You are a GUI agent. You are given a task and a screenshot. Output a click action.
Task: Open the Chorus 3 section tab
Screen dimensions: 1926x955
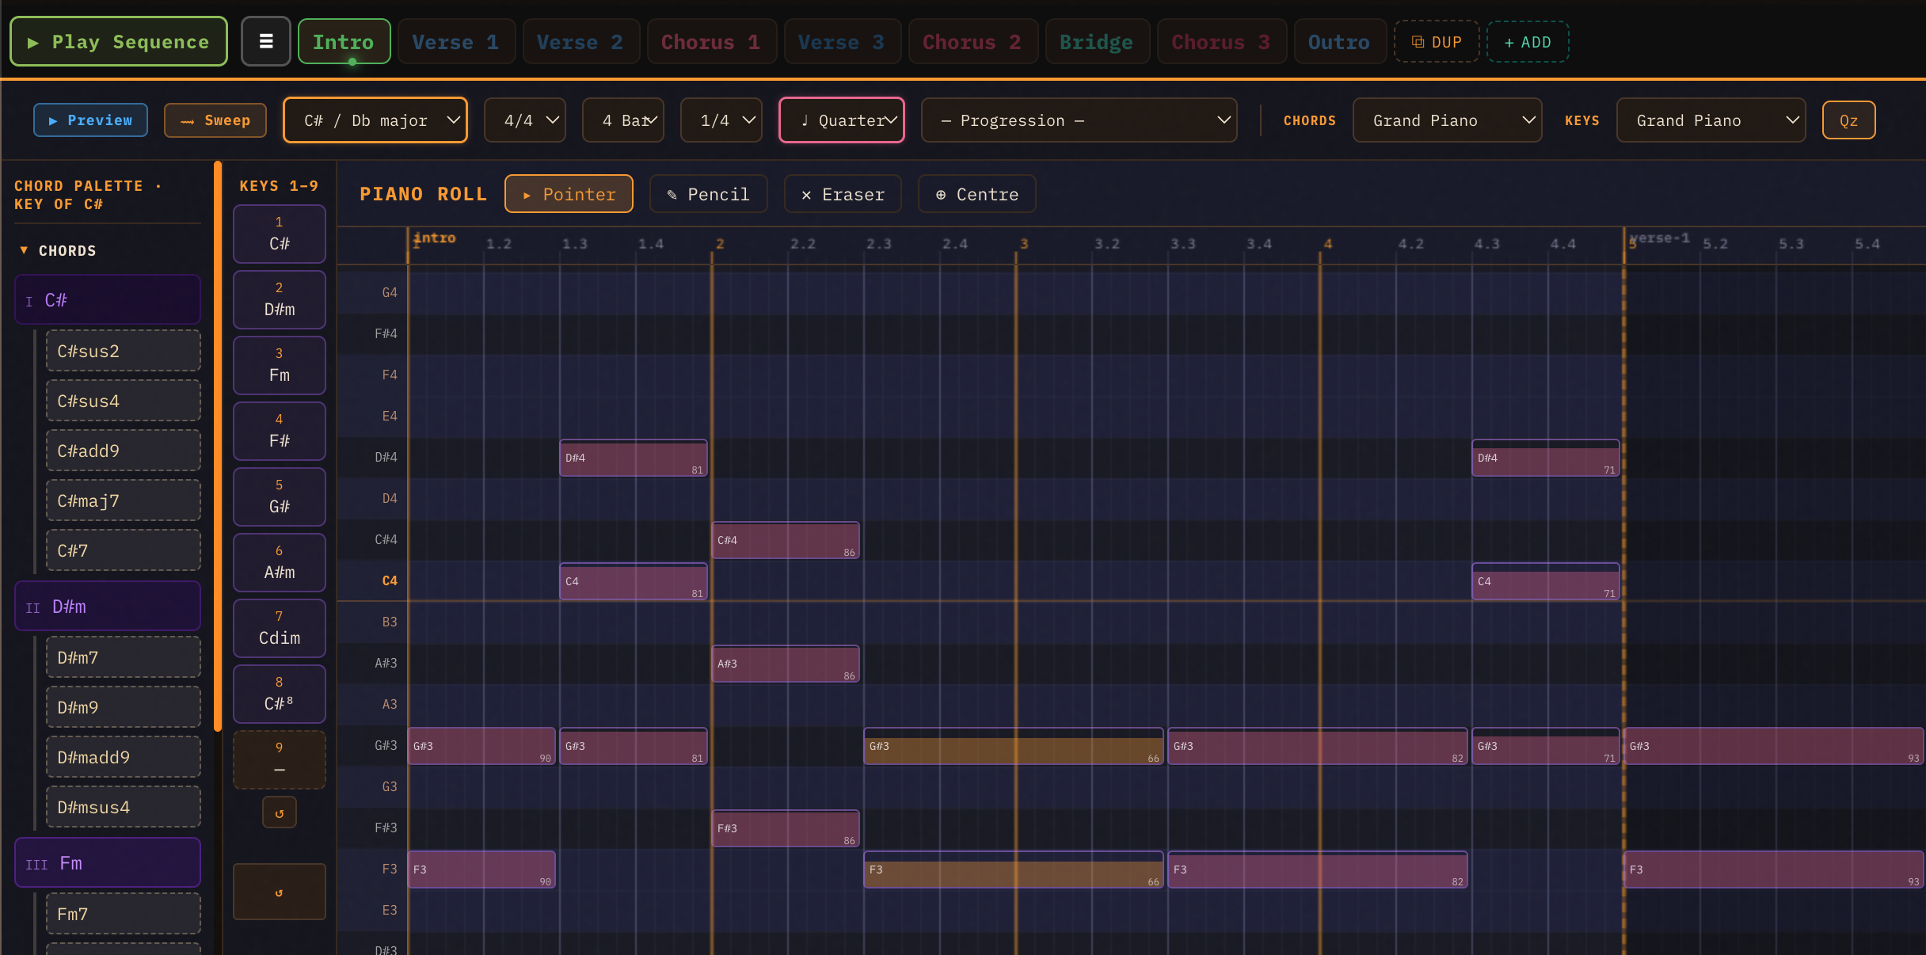(x=1221, y=42)
